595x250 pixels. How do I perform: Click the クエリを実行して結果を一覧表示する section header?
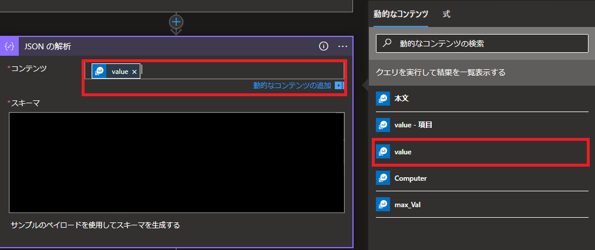482,72
